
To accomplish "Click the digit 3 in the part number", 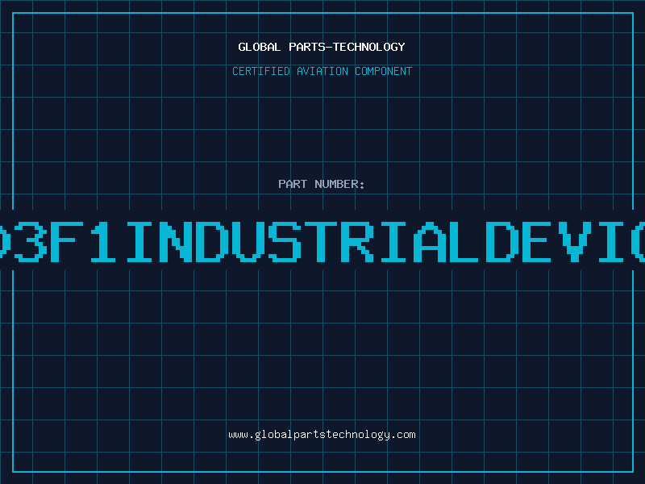I will coord(31,241).
